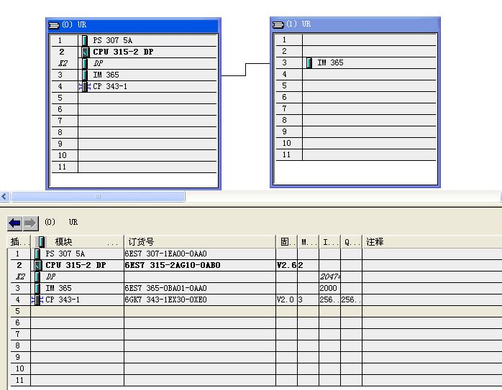Screen dimensions: 502x390
Task: Click DP row icon in detail table
Action: (37, 277)
